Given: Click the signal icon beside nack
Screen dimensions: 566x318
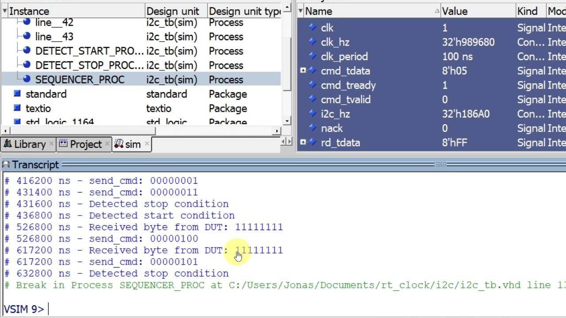Looking at the screenshot, I should 313,128.
